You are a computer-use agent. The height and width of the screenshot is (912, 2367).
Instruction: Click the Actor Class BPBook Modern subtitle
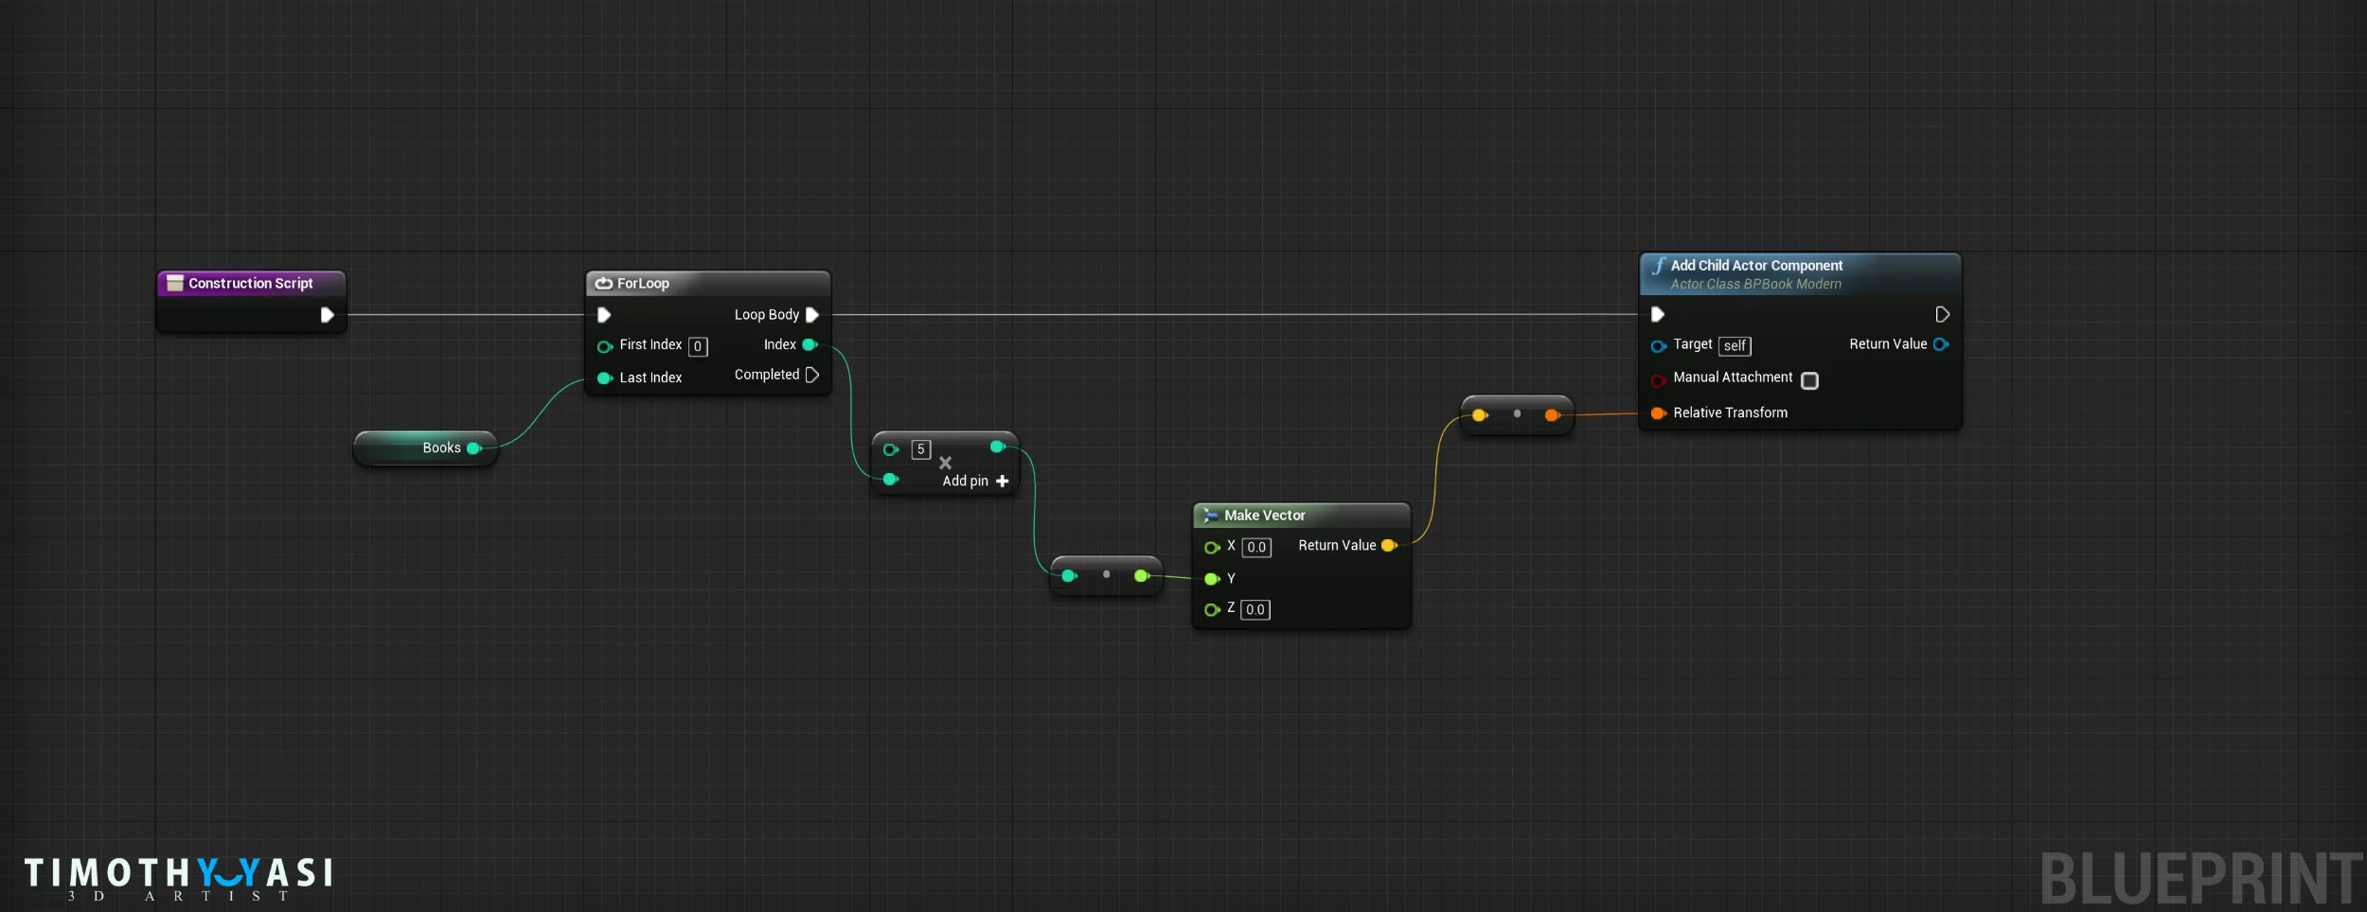click(1755, 284)
